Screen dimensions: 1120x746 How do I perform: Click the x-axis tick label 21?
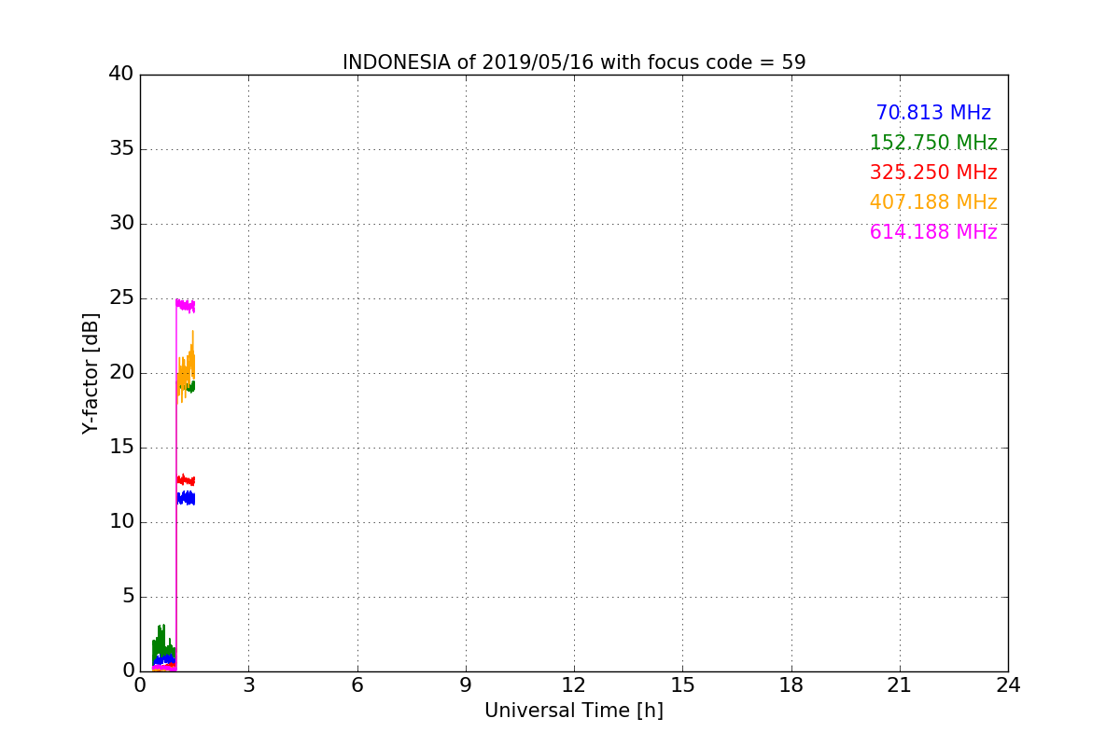click(x=900, y=685)
